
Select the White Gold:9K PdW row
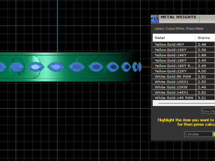click(x=184, y=76)
